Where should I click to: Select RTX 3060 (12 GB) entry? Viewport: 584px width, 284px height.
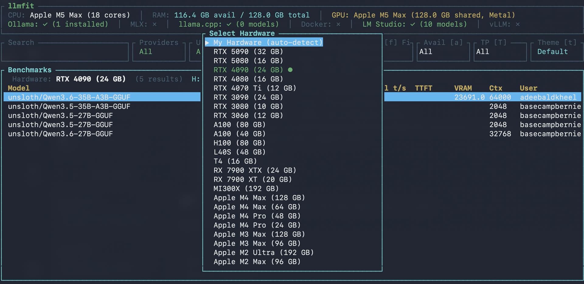click(x=248, y=115)
